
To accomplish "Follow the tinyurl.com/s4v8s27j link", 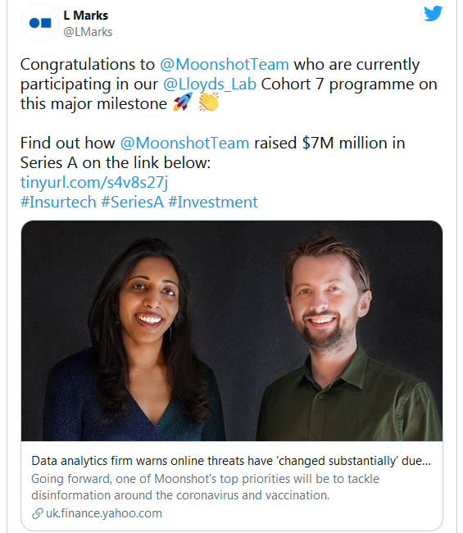I will (94, 183).
